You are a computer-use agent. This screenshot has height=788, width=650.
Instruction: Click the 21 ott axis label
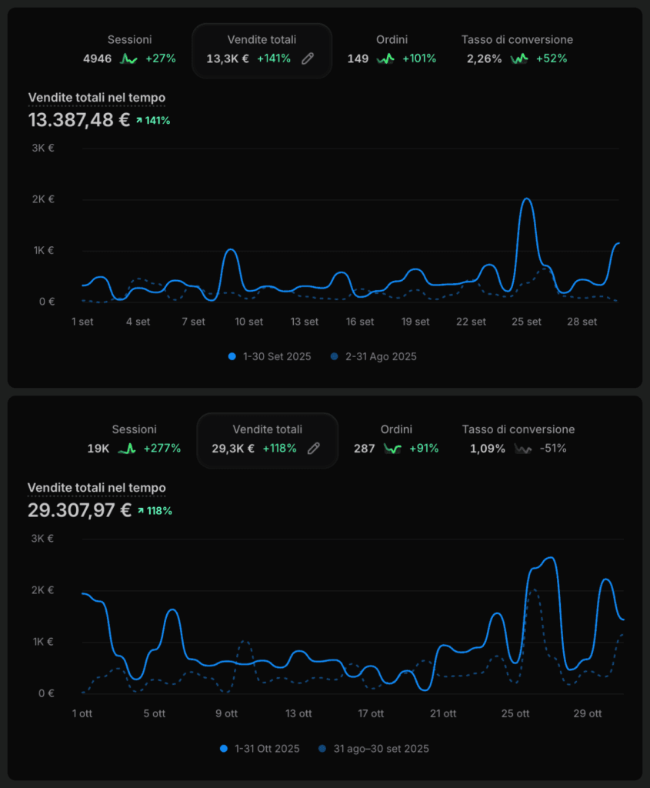(x=443, y=713)
